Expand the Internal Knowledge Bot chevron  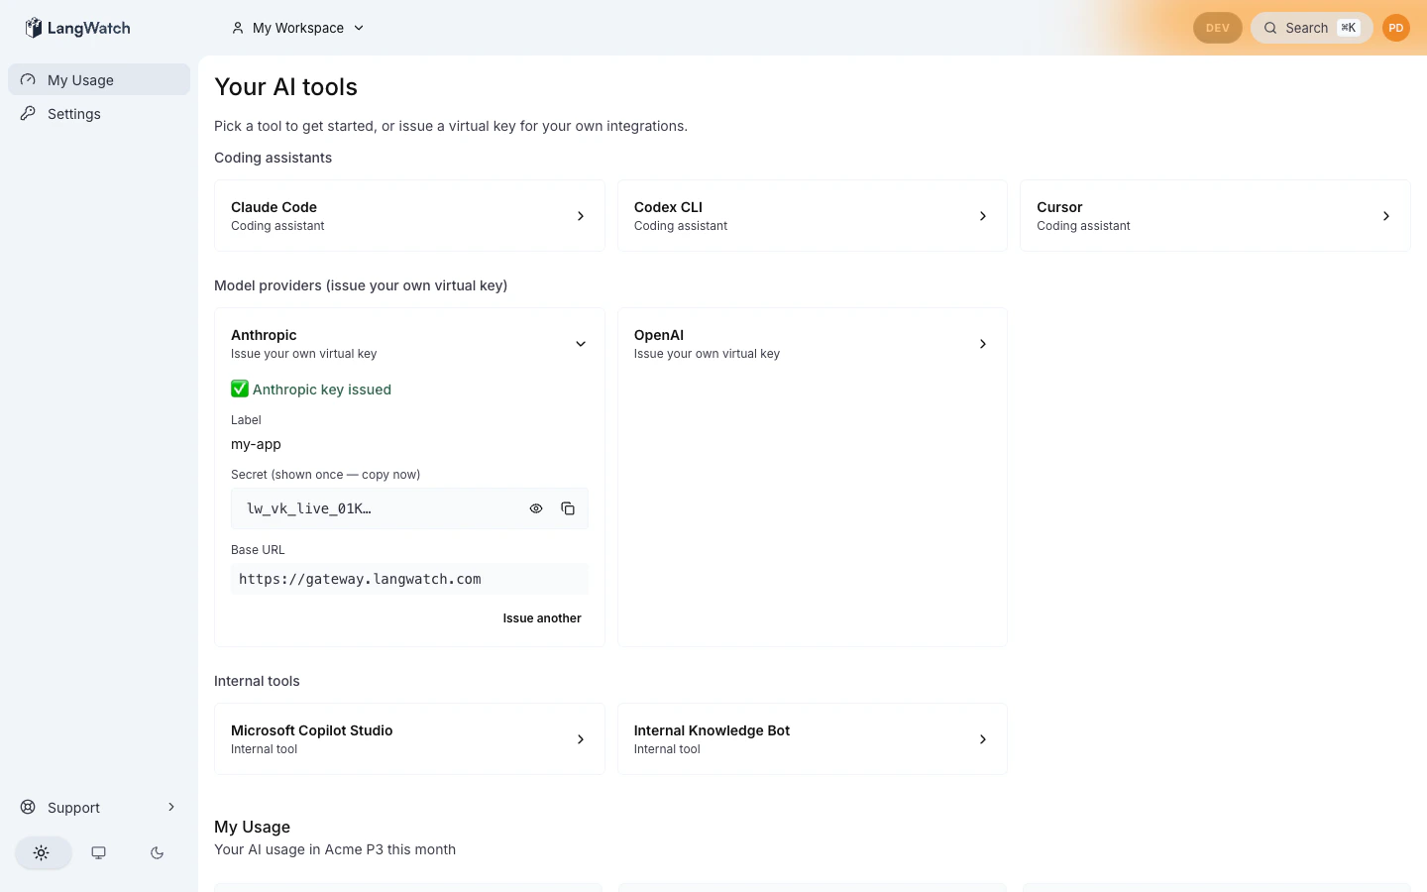(x=983, y=739)
